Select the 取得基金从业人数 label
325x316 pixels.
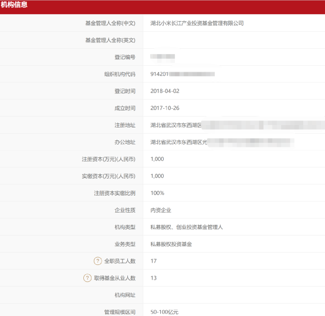[114, 278]
